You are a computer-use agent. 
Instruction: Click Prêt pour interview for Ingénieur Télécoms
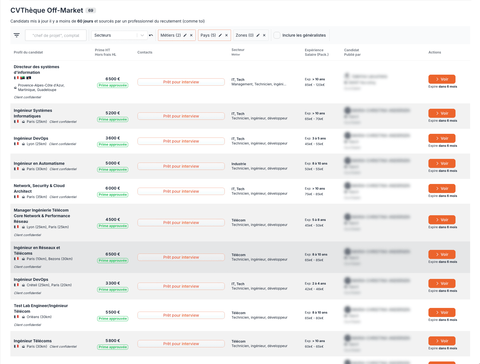click(181, 344)
